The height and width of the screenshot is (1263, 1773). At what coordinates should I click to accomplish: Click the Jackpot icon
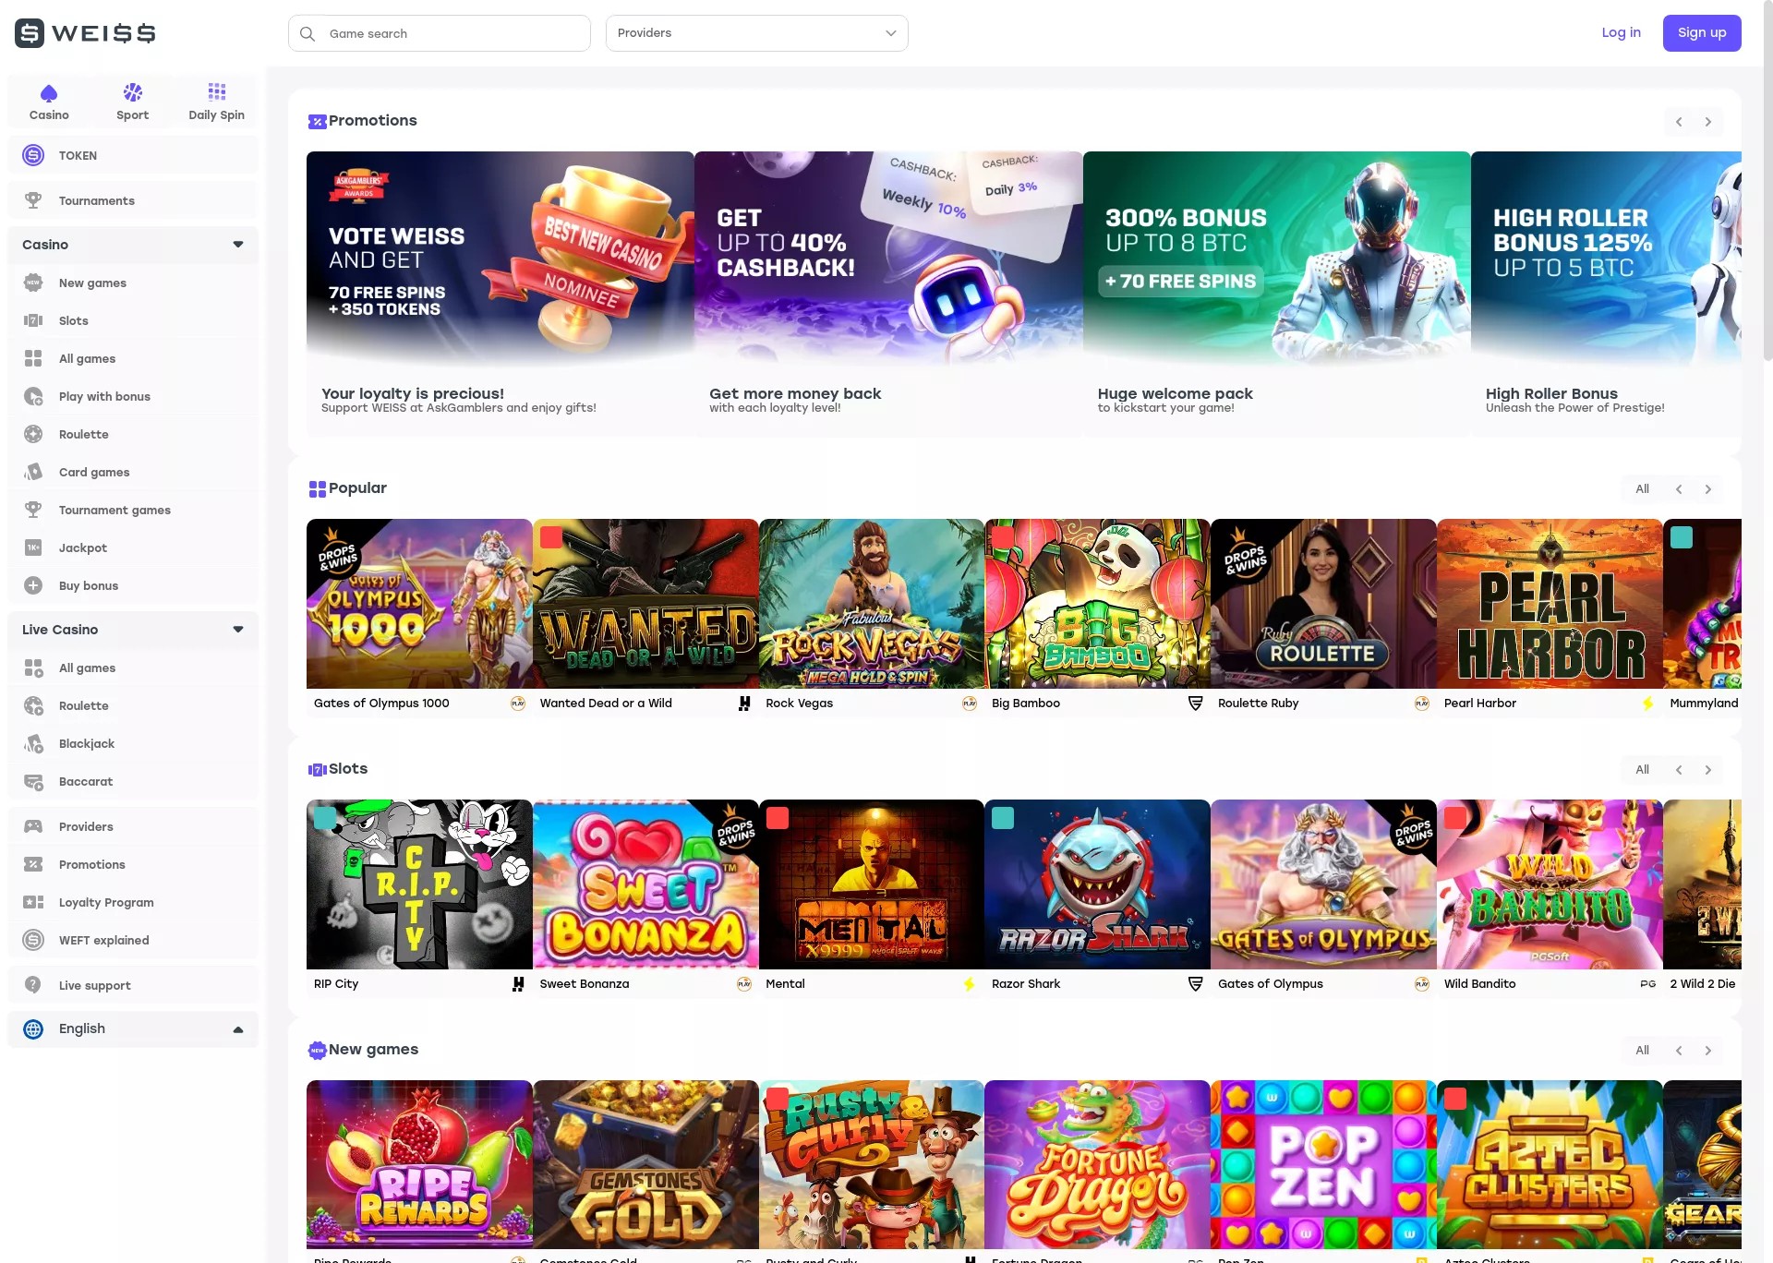pyautogui.click(x=33, y=547)
